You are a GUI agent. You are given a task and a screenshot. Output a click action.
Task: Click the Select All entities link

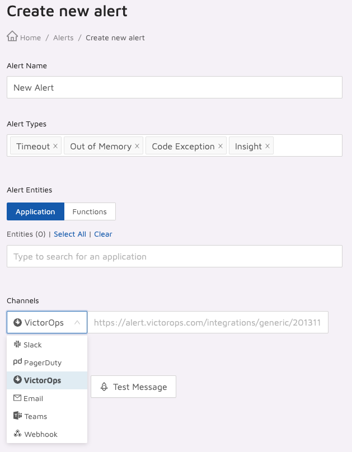coord(70,234)
